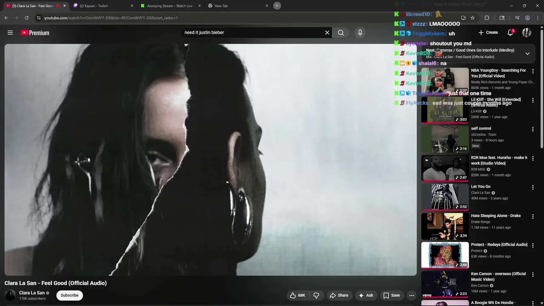This screenshot has height=306, width=544.
Task: Go forward in browser history
Action: click(16, 18)
